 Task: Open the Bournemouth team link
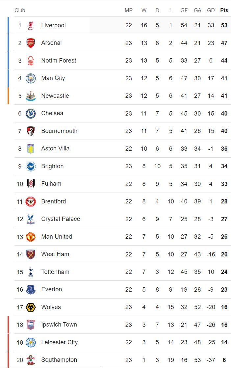coord(59,131)
